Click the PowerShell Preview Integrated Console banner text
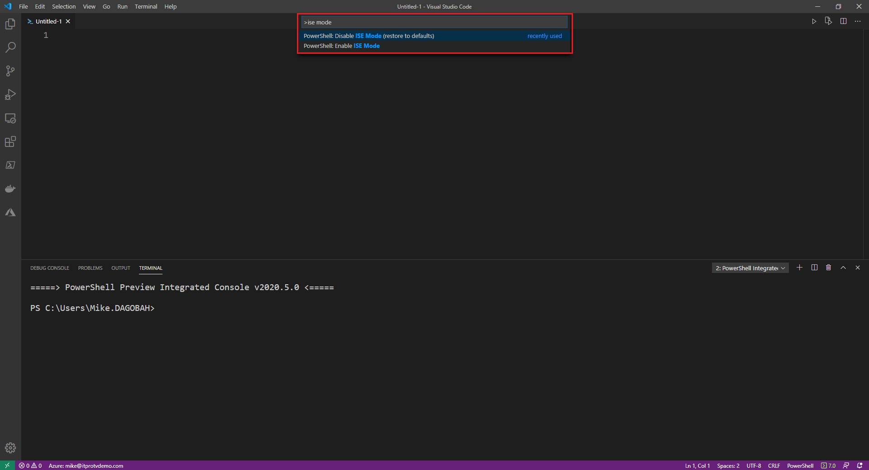The width and height of the screenshot is (869, 470). coord(182,287)
